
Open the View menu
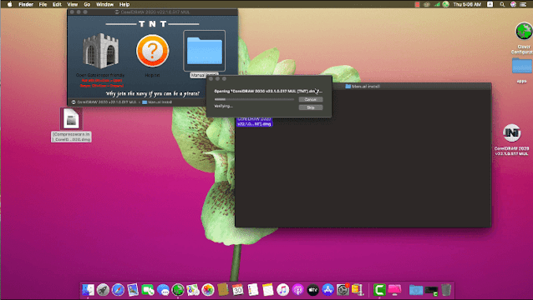tap(73, 4)
